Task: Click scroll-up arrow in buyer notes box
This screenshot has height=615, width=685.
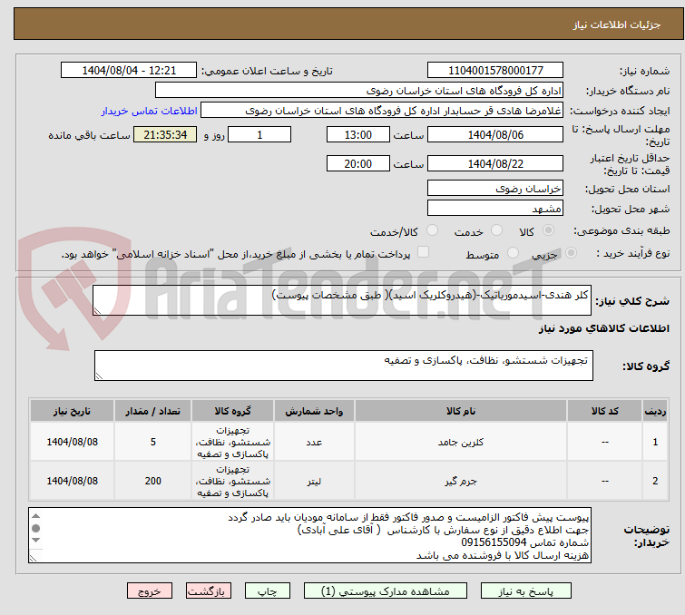Action: [35, 516]
